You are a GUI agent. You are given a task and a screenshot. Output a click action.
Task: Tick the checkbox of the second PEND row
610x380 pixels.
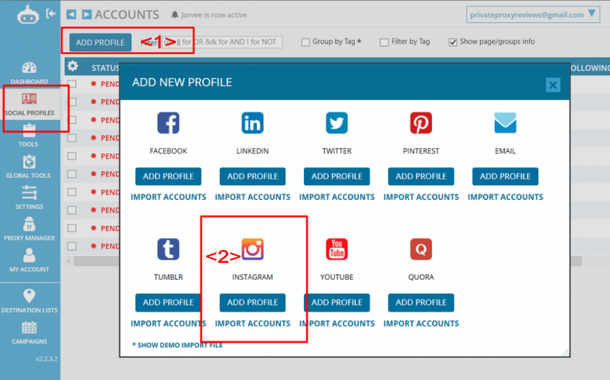coord(72,102)
